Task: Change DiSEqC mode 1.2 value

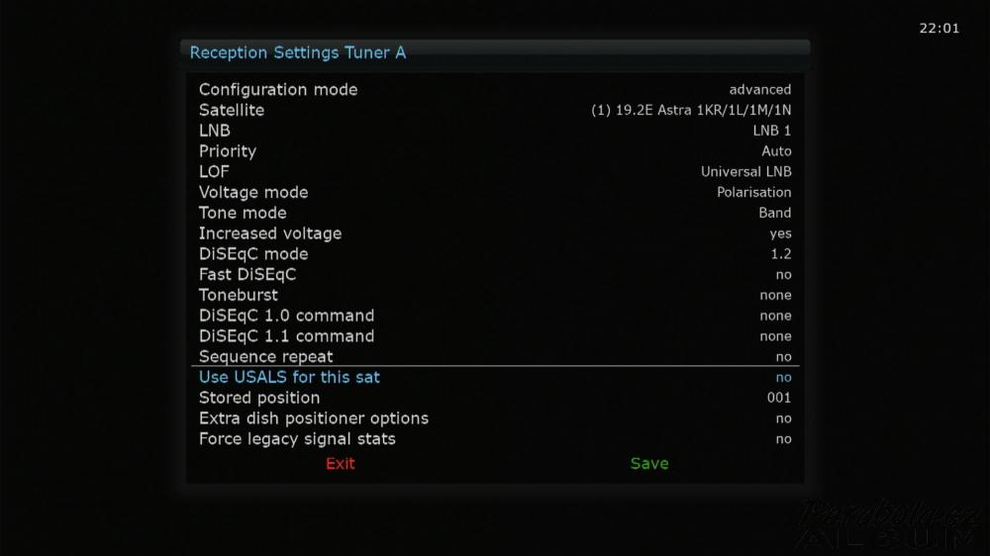Action: (495, 254)
